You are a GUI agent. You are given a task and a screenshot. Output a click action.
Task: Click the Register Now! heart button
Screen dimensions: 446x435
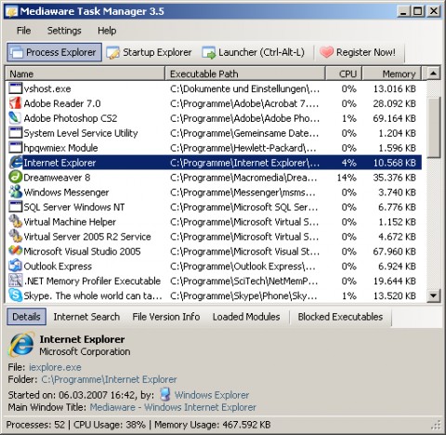pyautogui.click(x=358, y=52)
